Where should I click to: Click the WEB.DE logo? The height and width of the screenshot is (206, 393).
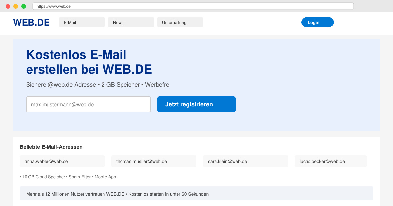pos(31,22)
